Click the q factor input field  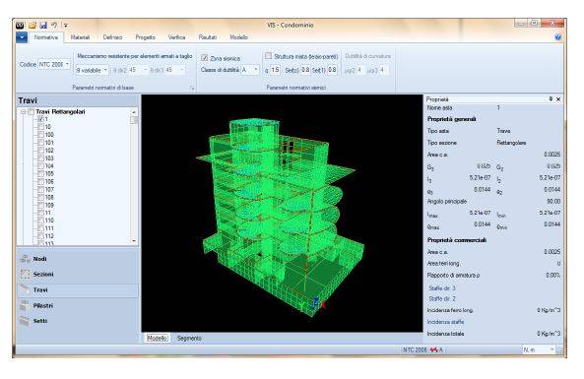click(275, 70)
